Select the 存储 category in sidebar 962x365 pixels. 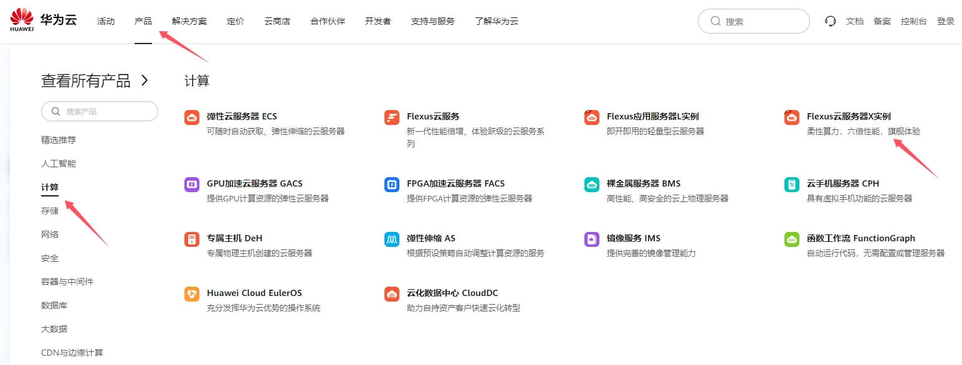point(49,210)
